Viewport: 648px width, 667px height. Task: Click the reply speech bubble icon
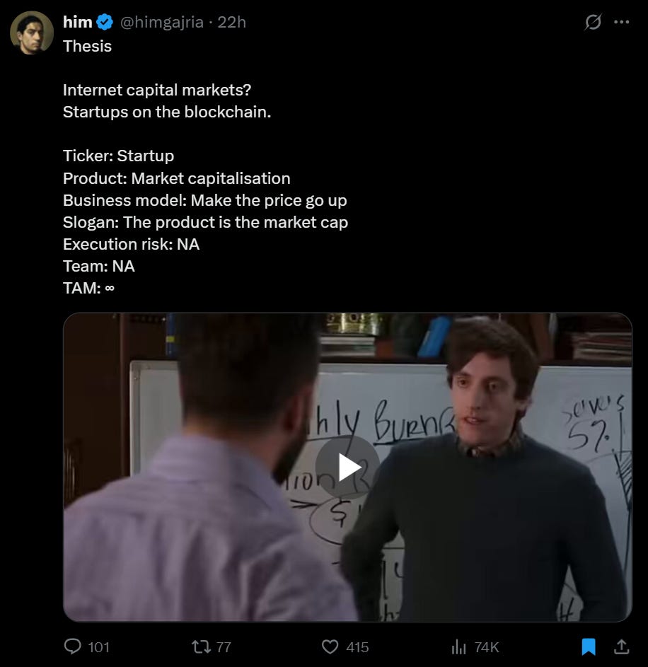(x=72, y=646)
